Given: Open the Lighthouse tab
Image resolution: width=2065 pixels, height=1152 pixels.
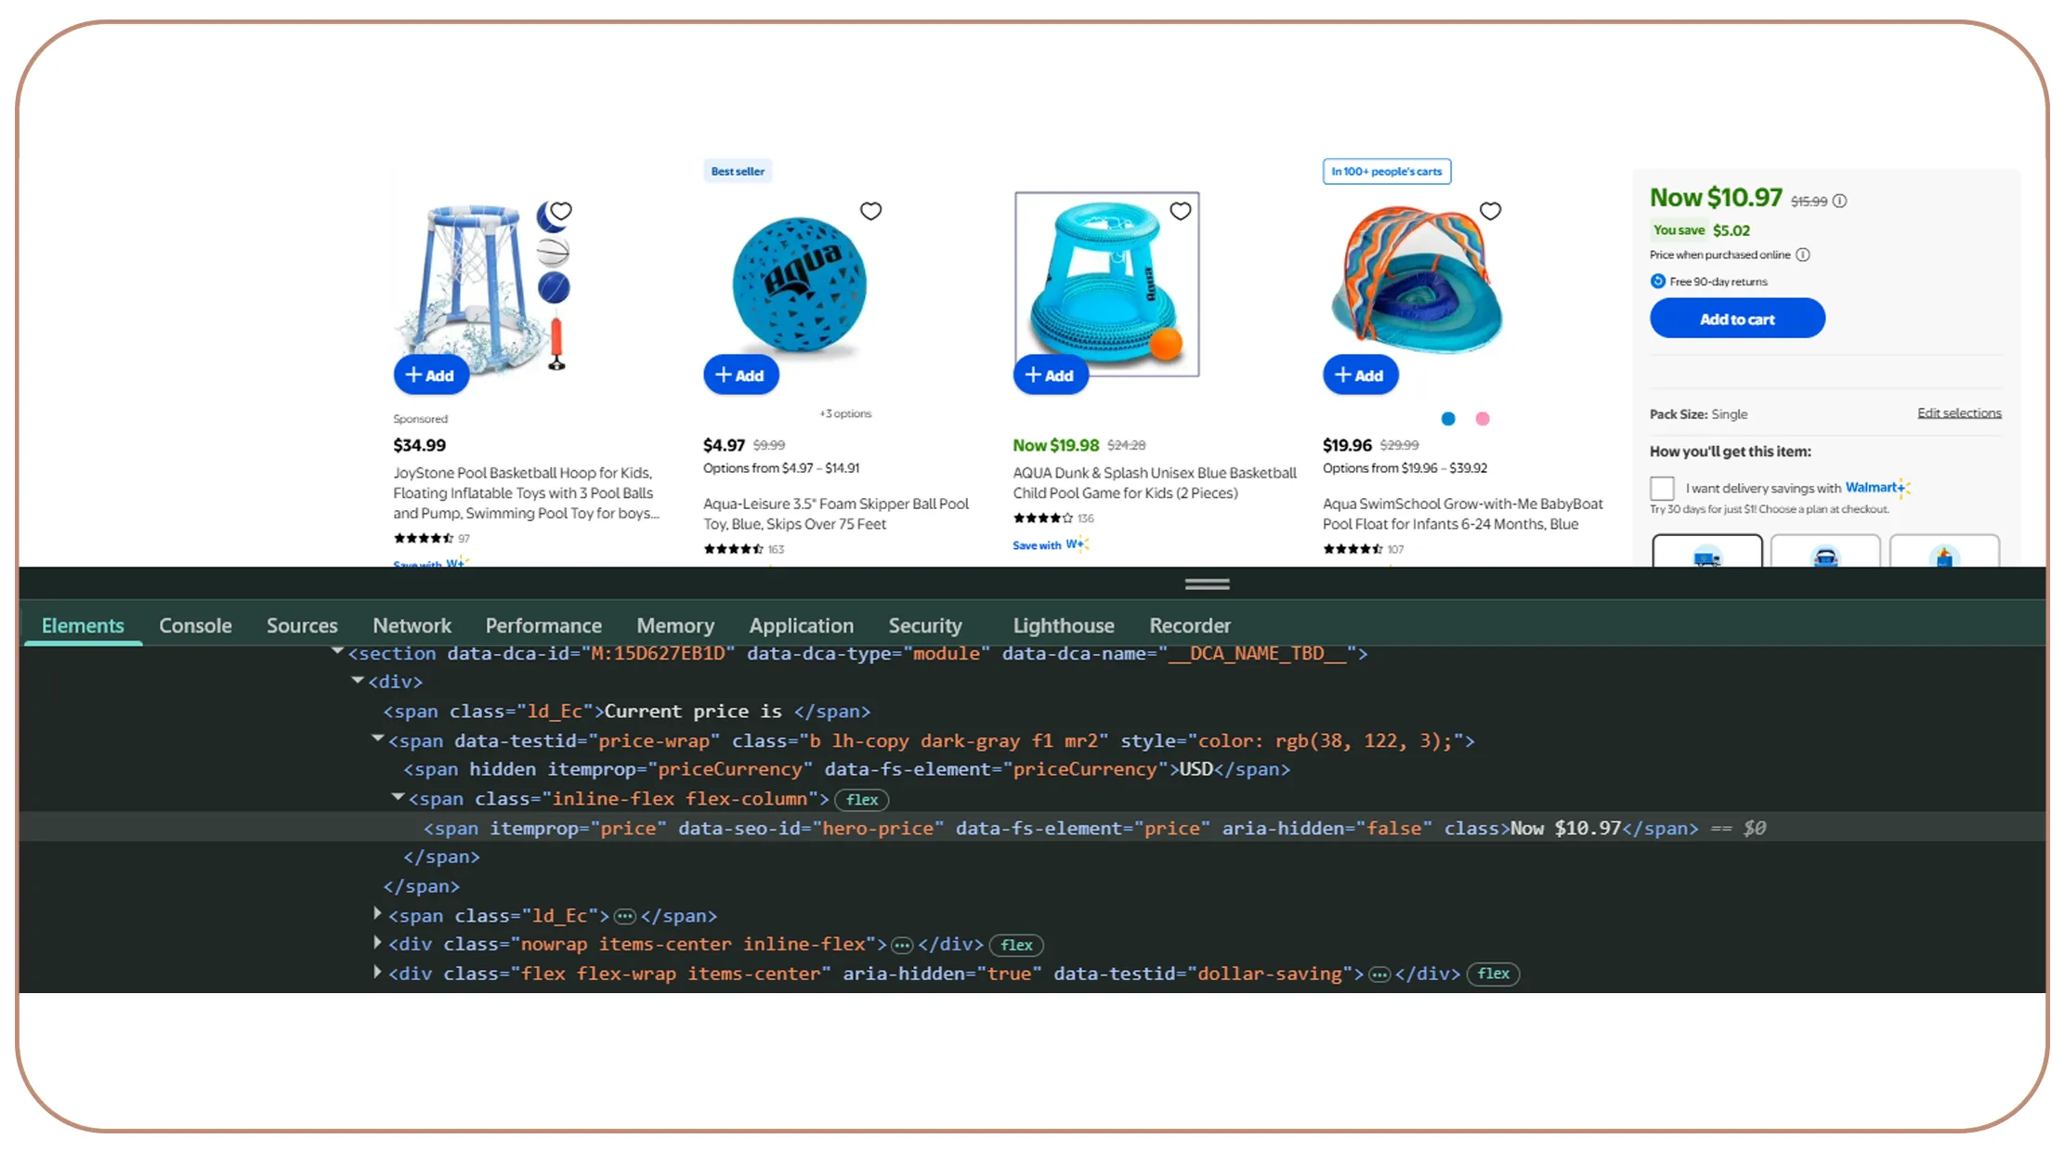Looking at the screenshot, I should 1064,626.
